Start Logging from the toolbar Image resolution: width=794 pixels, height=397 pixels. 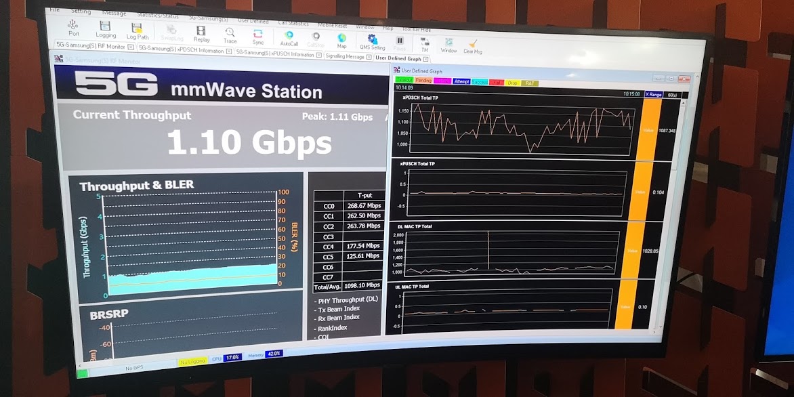click(x=105, y=29)
